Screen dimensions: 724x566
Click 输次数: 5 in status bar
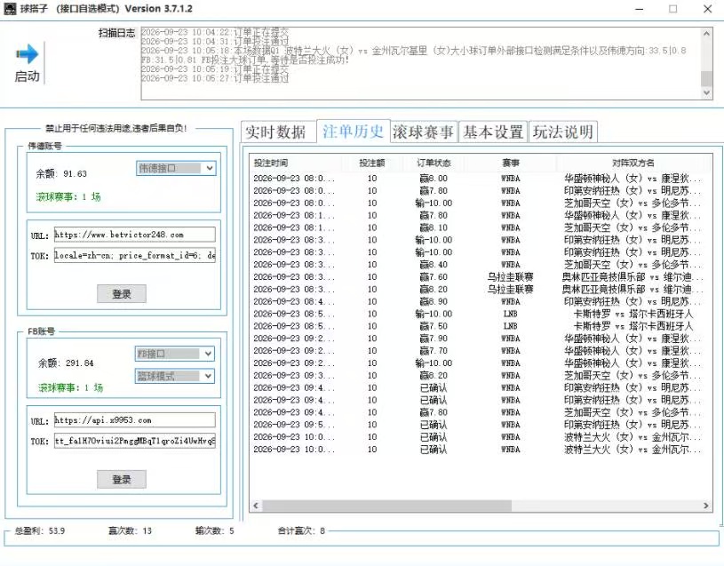pos(215,531)
